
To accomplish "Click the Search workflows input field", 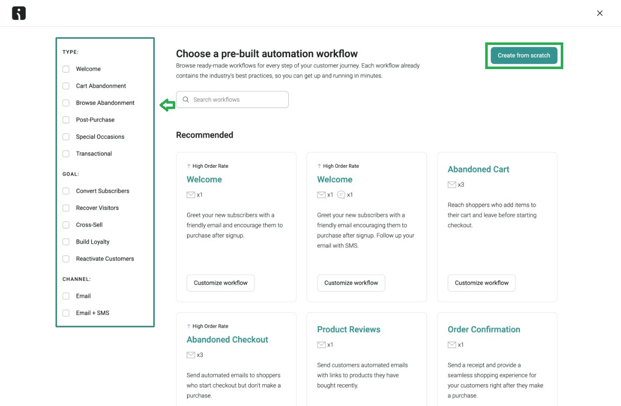I will click(232, 99).
